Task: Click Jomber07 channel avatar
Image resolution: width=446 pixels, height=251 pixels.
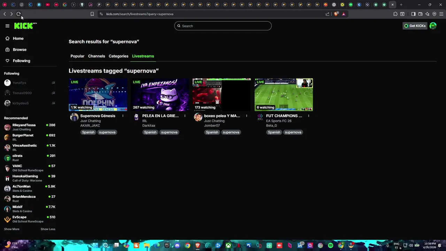Action: [198, 117]
